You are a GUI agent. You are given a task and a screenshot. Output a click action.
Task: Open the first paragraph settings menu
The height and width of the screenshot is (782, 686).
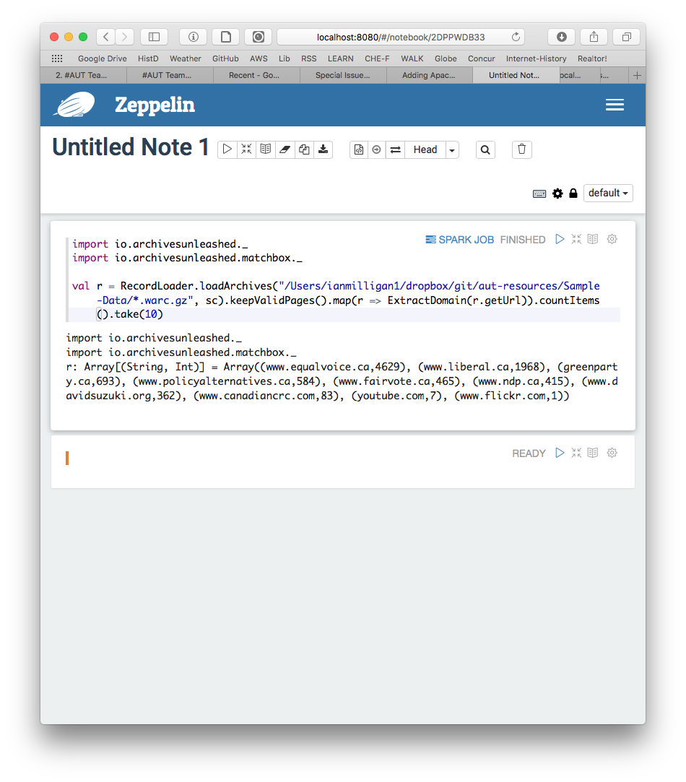click(x=612, y=239)
